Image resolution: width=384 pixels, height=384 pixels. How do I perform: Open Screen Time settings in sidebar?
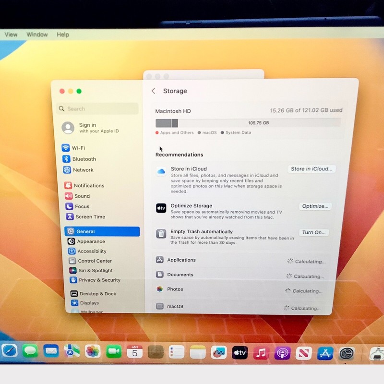85,217
